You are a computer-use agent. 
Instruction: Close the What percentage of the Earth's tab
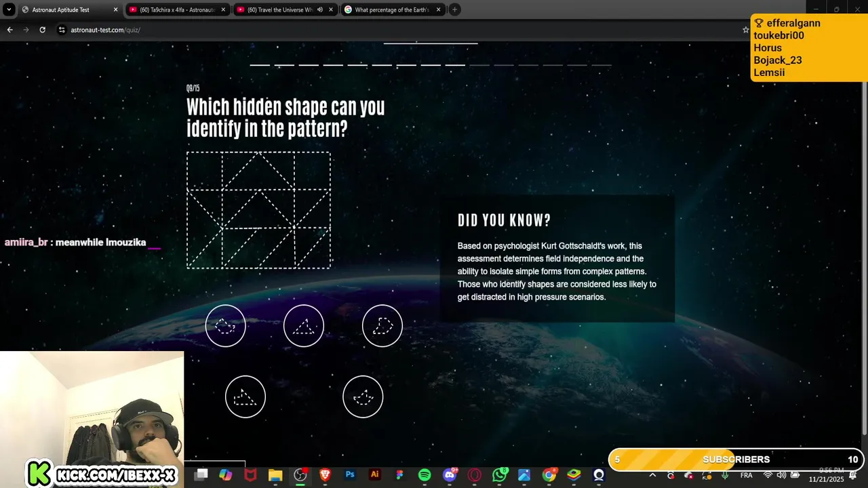pos(439,10)
